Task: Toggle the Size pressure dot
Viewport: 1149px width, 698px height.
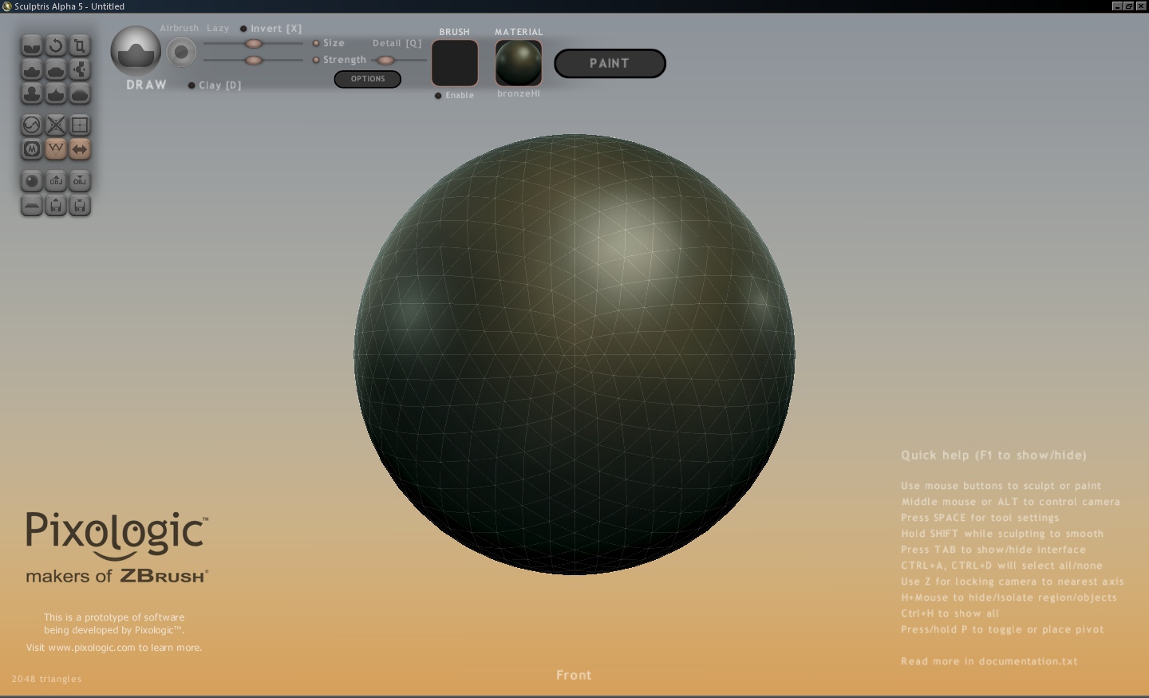Action: (x=316, y=43)
